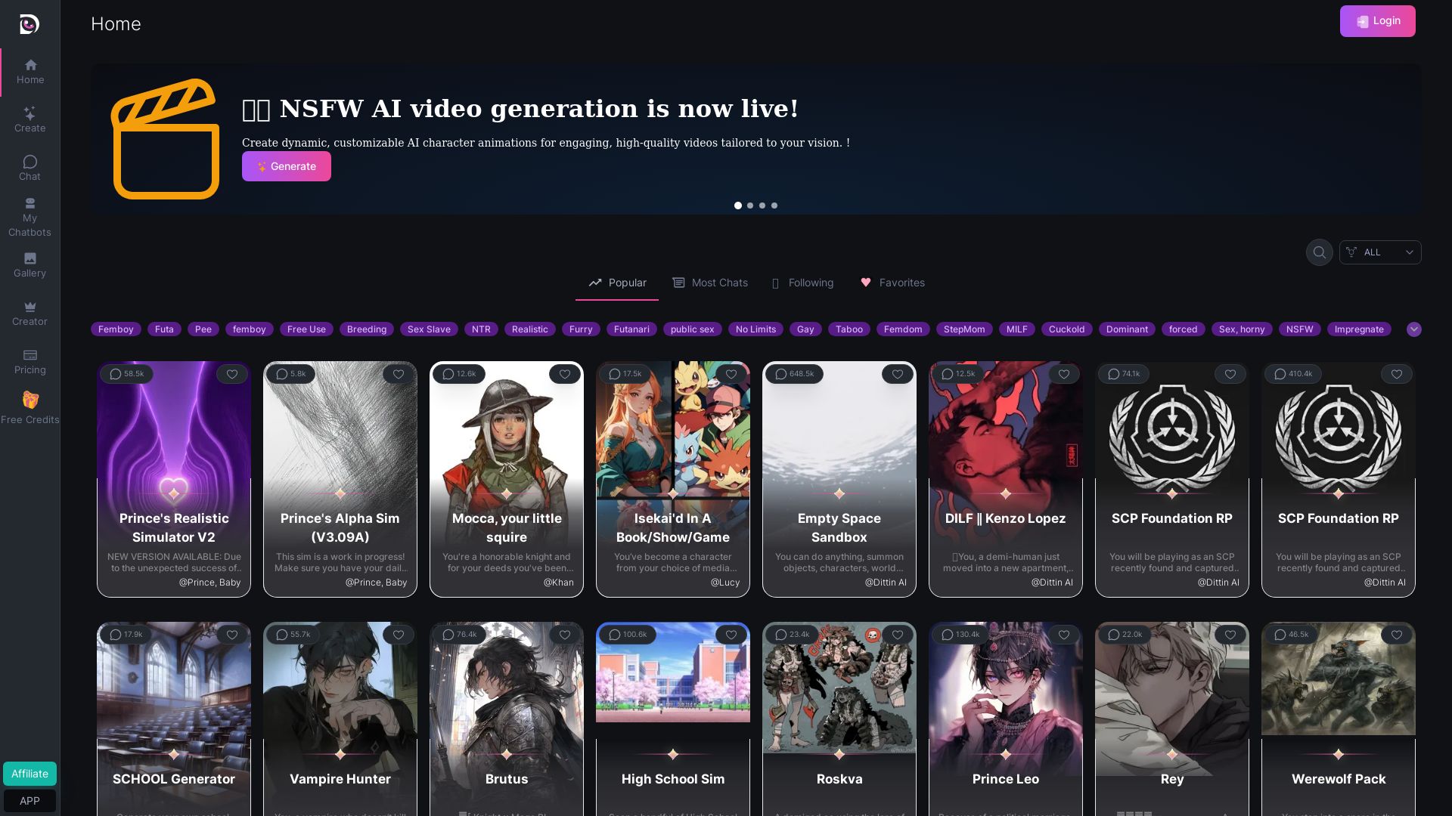The height and width of the screenshot is (816, 1452).
Task: Switch to the Most Chats tab
Action: [709, 283]
